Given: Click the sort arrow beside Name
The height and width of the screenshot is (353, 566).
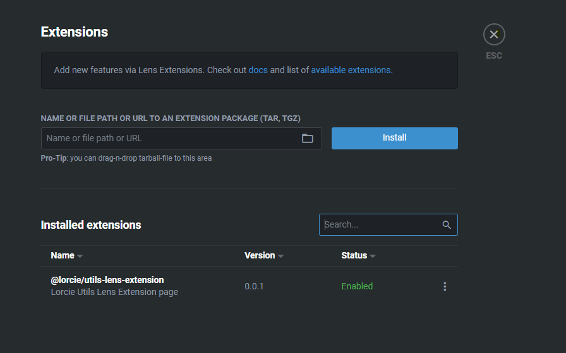Looking at the screenshot, I should click(80, 257).
